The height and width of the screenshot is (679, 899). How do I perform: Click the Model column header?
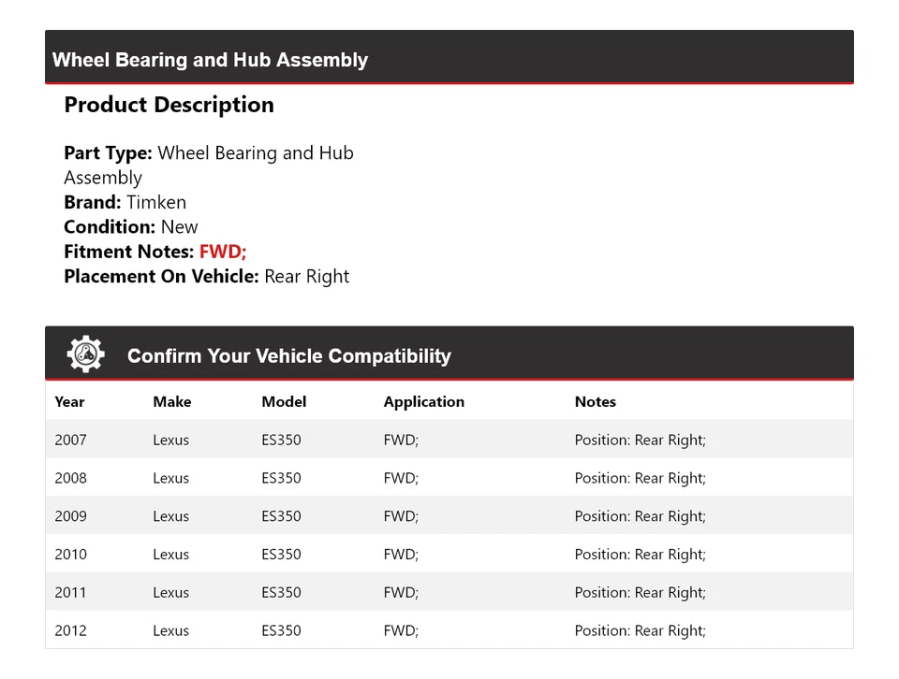(284, 402)
